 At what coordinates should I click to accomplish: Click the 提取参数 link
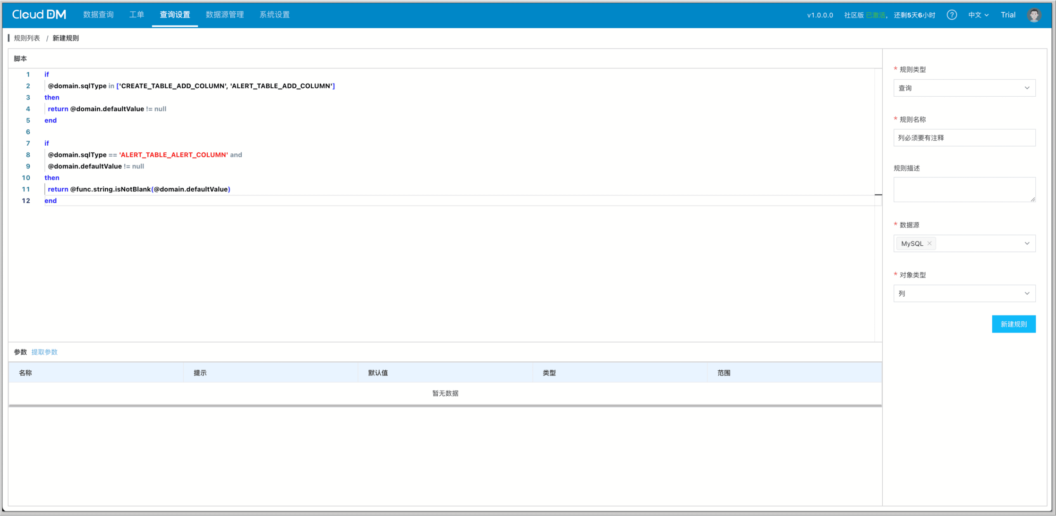coord(44,352)
